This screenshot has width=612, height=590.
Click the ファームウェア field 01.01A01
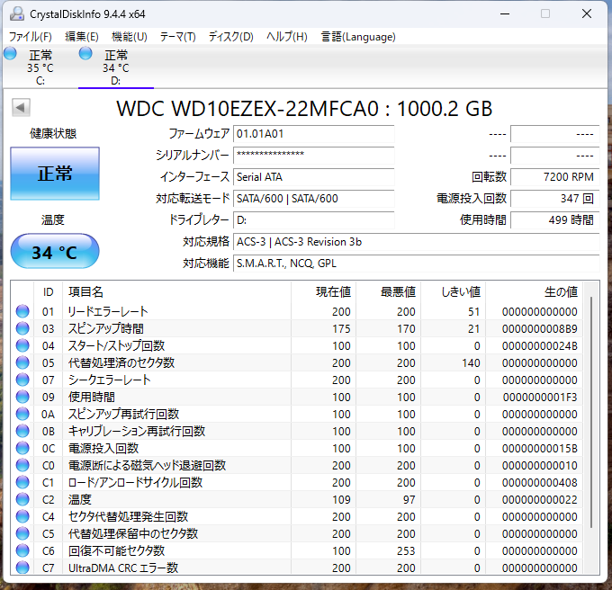pos(313,134)
